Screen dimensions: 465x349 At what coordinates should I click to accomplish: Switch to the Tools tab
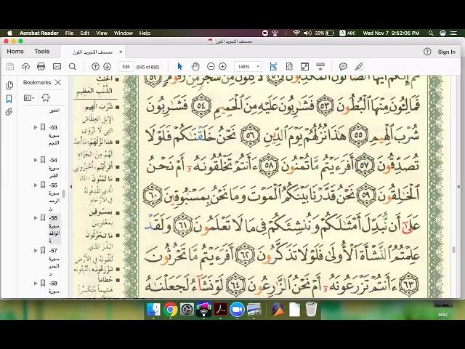tap(42, 52)
